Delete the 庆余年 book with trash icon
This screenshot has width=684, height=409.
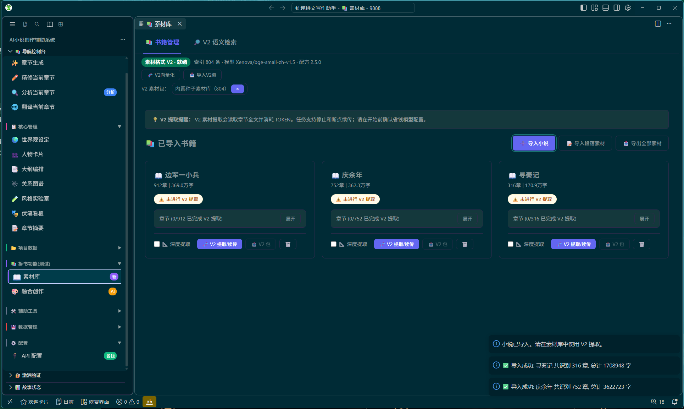tap(465, 244)
